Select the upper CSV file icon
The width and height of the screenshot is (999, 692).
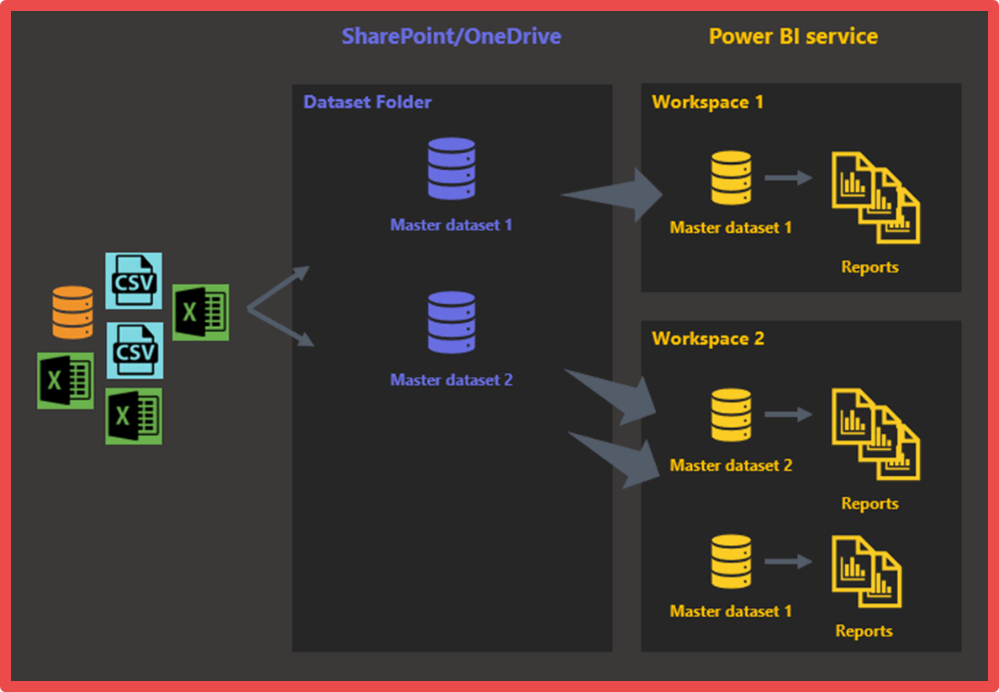134,281
